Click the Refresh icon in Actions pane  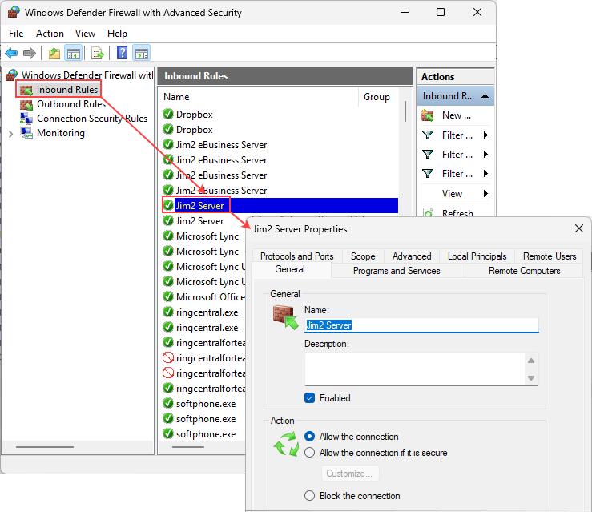pyautogui.click(x=428, y=213)
